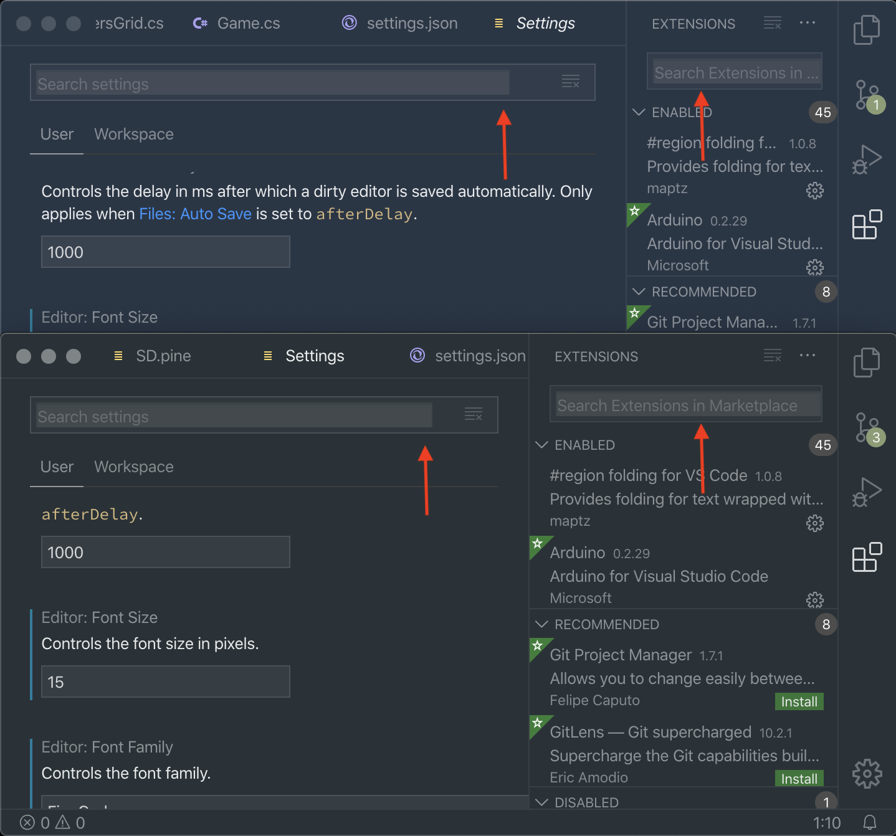Open gear for Arduino extension in bottom window
The width and height of the screenshot is (896, 836).
click(x=814, y=601)
